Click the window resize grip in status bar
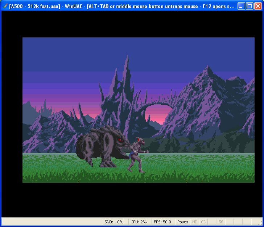 260,223
